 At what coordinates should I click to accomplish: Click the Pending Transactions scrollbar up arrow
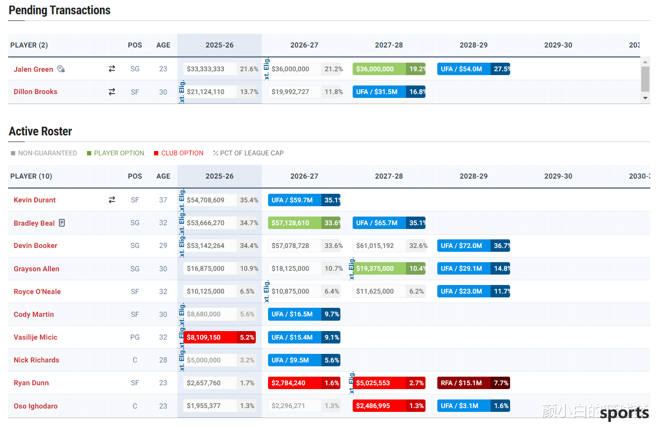(645, 62)
